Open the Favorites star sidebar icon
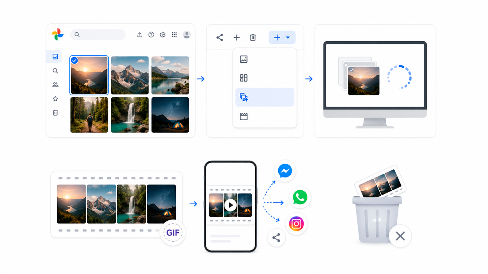Screen dimensions: 488x274 coord(55,99)
